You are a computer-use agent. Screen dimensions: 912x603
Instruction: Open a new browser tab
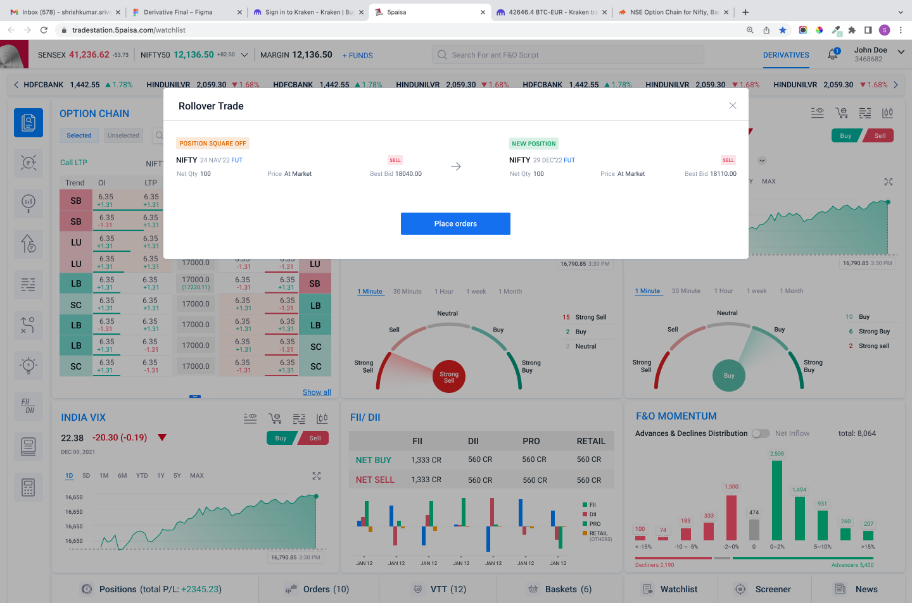[x=745, y=12]
